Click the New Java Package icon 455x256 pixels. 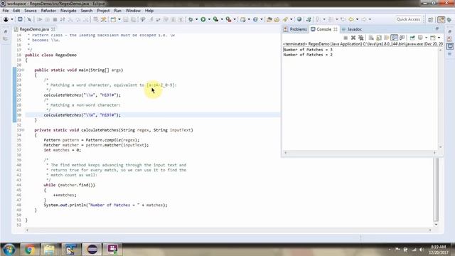243,19
